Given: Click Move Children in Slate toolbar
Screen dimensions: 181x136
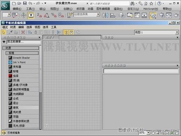Looking at the screenshot, I should point(30,32).
